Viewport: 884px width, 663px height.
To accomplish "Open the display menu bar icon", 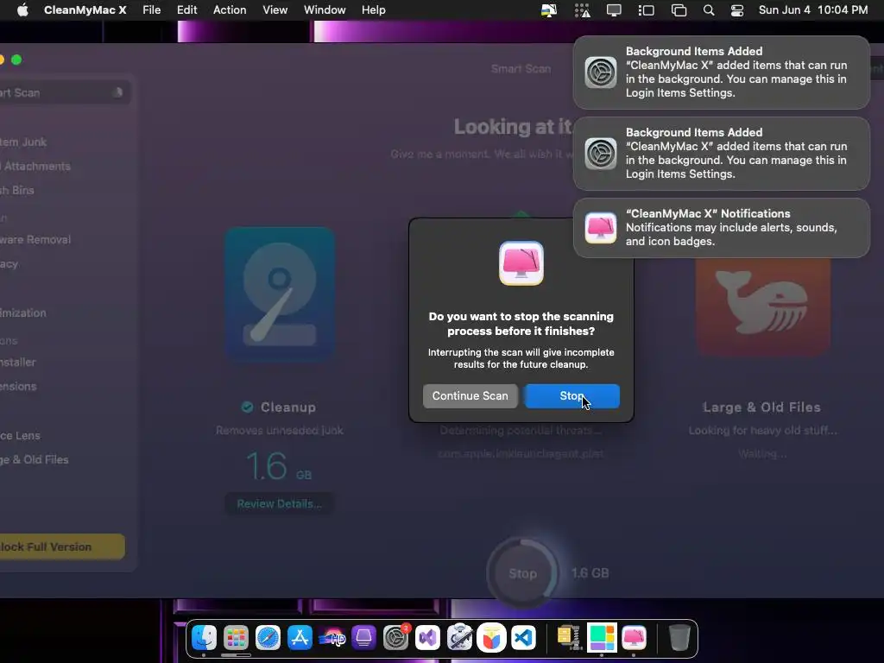I will tap(614, 10).
